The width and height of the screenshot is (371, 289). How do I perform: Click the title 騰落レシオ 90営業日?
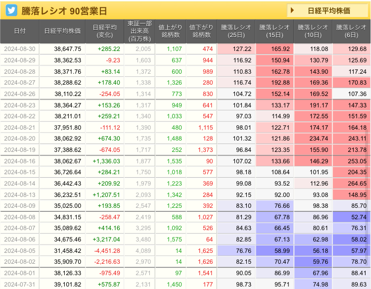(64, 11)
